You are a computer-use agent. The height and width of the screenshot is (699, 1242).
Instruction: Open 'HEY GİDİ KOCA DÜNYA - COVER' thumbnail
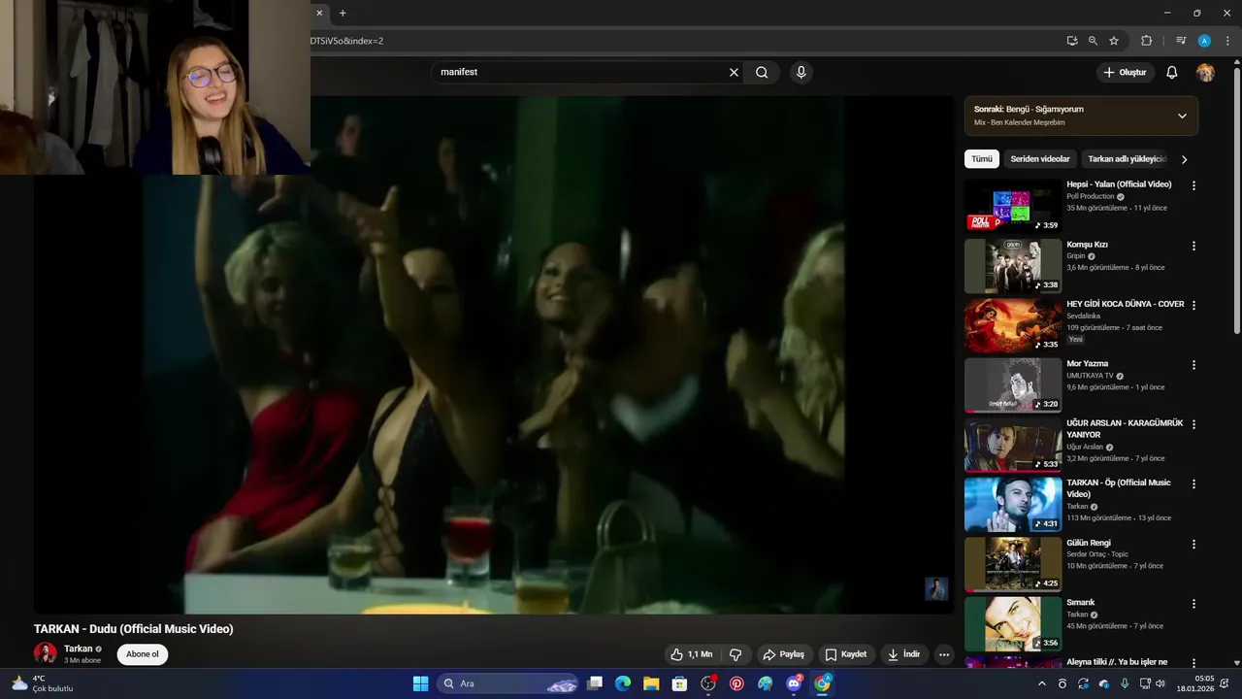tap(1013, 324)
